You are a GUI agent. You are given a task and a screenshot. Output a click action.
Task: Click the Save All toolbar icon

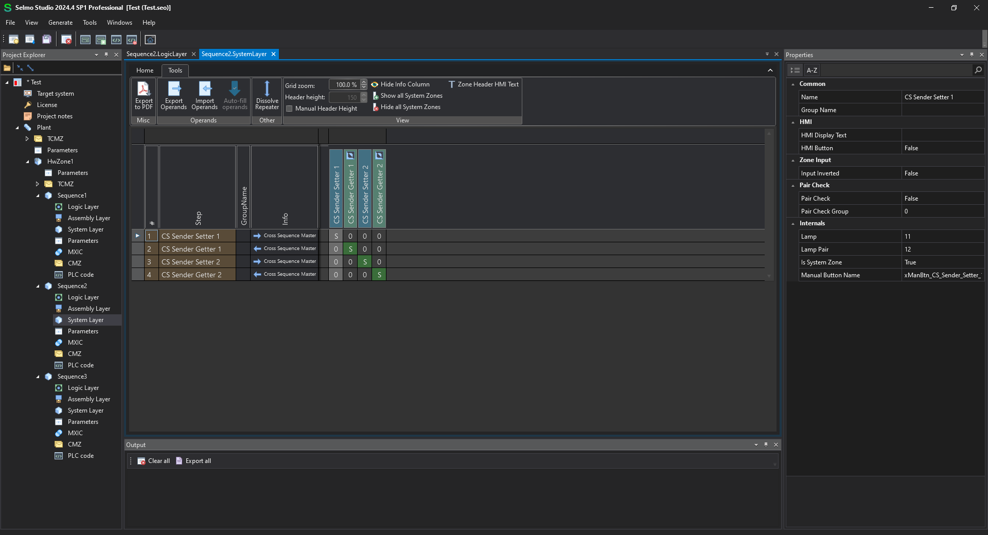click(46, 40)
